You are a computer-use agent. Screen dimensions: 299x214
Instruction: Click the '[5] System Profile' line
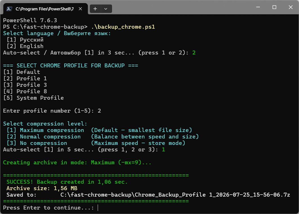click(34, 98)
